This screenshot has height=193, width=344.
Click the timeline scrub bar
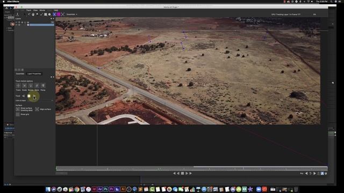192,169
